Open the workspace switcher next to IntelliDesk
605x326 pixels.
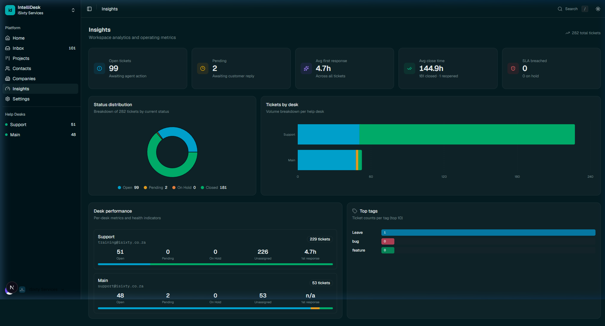point(73,10)
